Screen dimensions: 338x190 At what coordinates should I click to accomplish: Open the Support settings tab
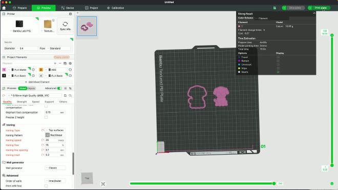[49, 101]
